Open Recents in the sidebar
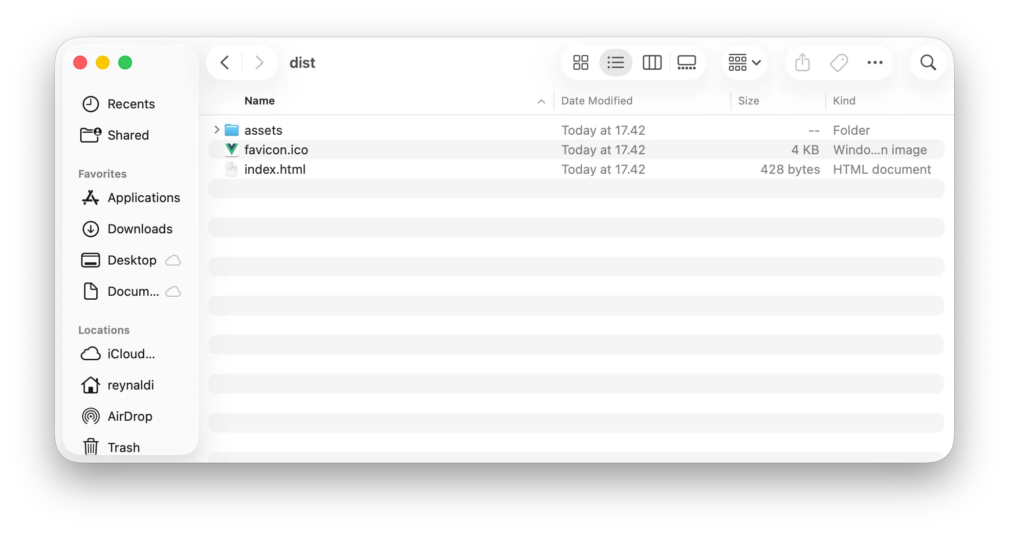This screenshot has width=1009, height=535. [132, 104]
